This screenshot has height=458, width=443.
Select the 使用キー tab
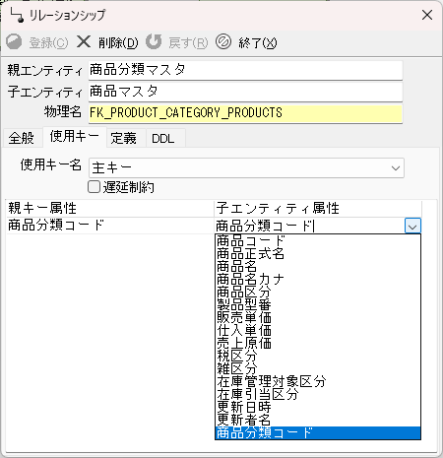pos(75,136)
